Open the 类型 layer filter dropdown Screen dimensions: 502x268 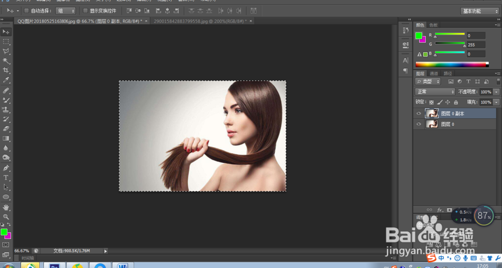(428, 82)
